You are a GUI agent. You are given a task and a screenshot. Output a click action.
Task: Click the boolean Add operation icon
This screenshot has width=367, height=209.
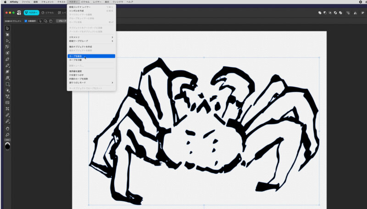point(320,12)
